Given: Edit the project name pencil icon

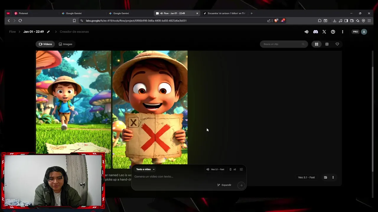Looking at the screenshot, I should click(x=48, y=32).
